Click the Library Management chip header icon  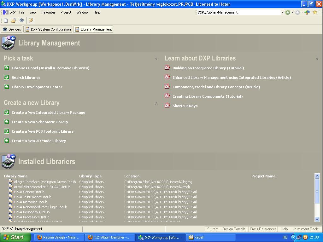pos(9,43)
